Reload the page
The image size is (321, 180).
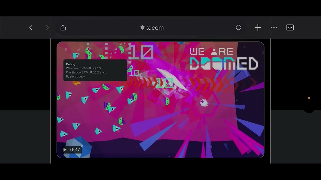[238, 27]
